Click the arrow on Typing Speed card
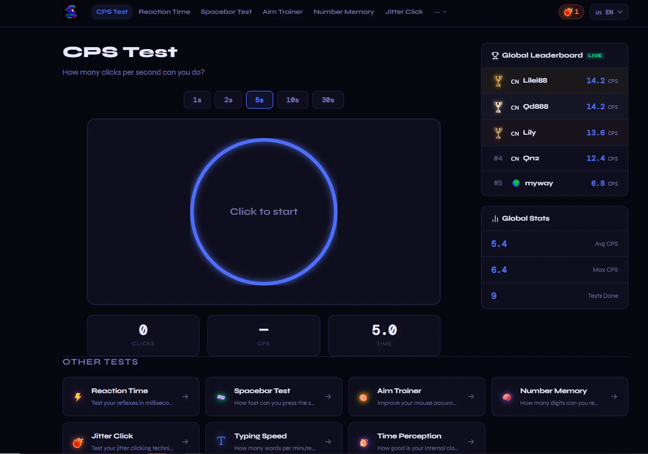648x454 pixels. click(x=328, y=441)
